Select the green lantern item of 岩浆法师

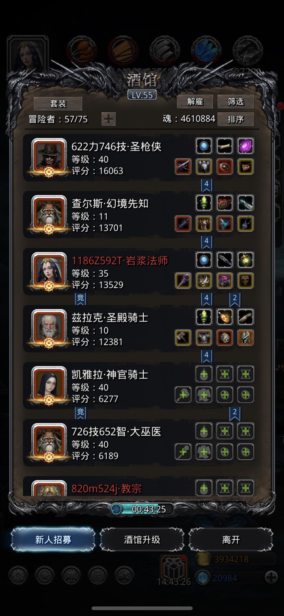point(246,260)
